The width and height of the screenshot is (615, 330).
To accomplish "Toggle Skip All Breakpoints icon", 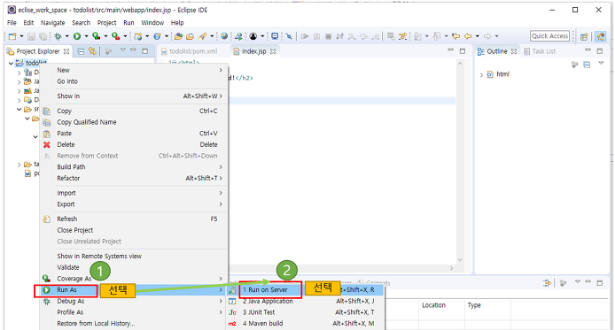I will [289, 36].
